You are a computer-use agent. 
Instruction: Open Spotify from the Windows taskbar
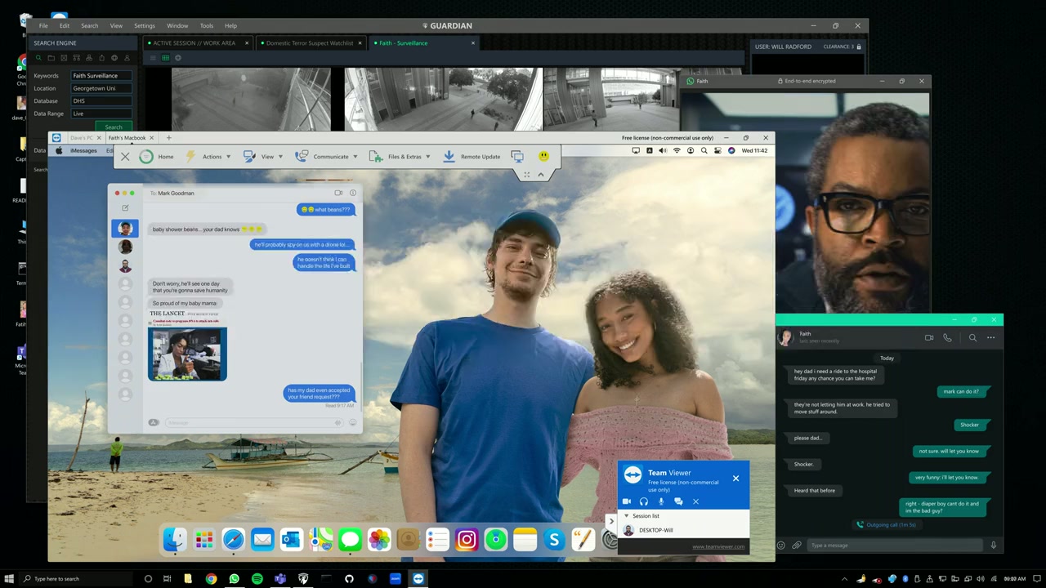coord(257,579)
